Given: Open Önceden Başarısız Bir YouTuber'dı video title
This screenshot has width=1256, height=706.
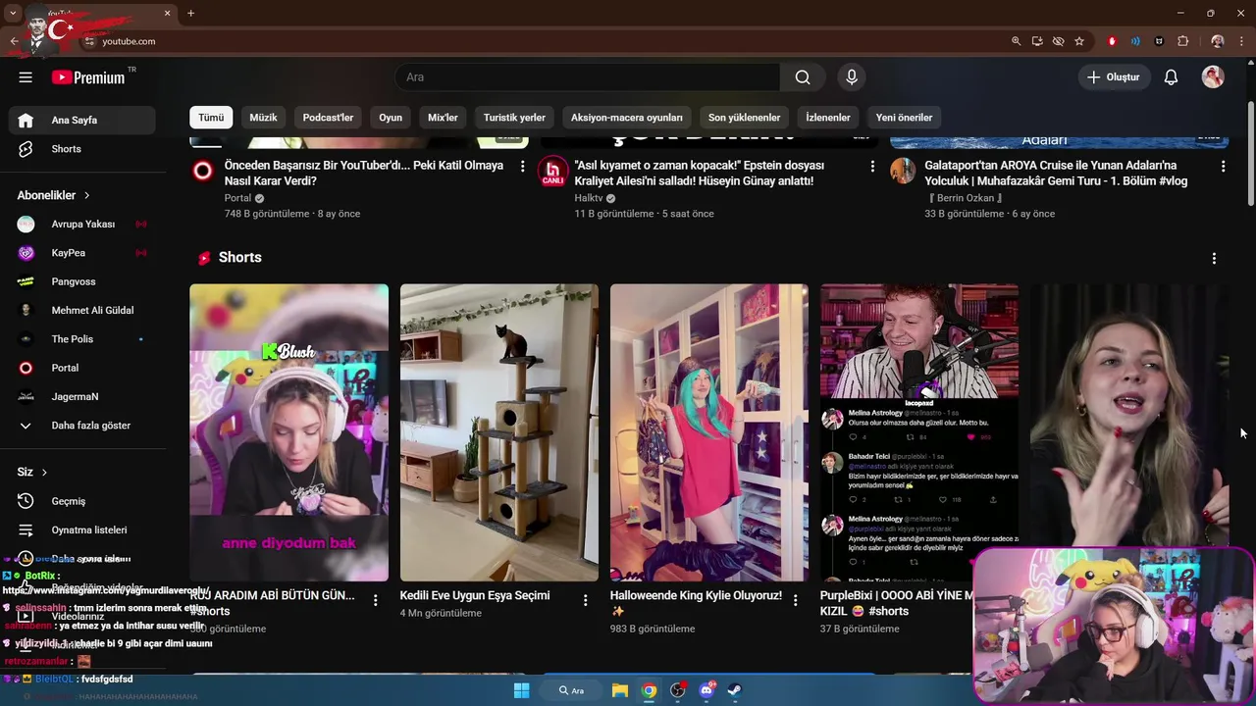Looking at the screenshot, I should tap(364, 174).
